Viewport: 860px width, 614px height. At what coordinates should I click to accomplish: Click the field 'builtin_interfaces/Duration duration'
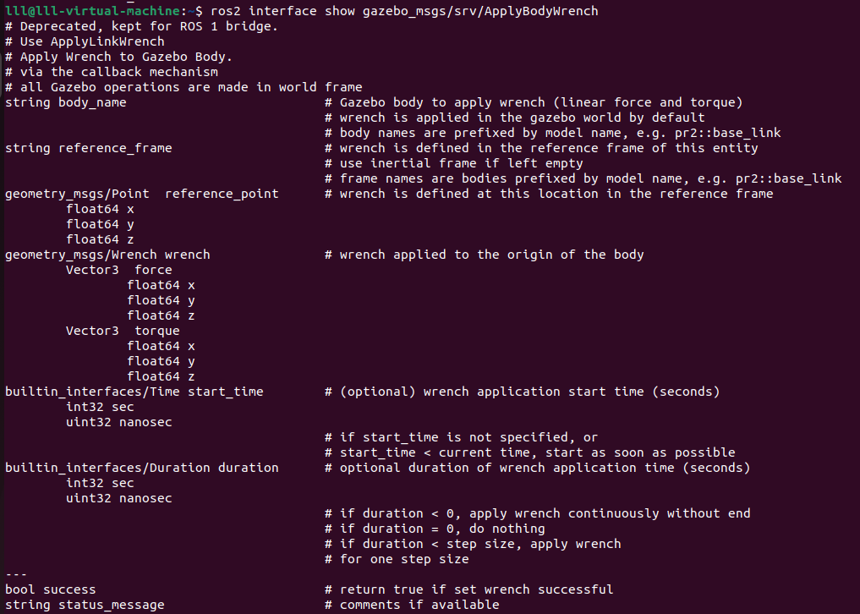pos(141,468)
